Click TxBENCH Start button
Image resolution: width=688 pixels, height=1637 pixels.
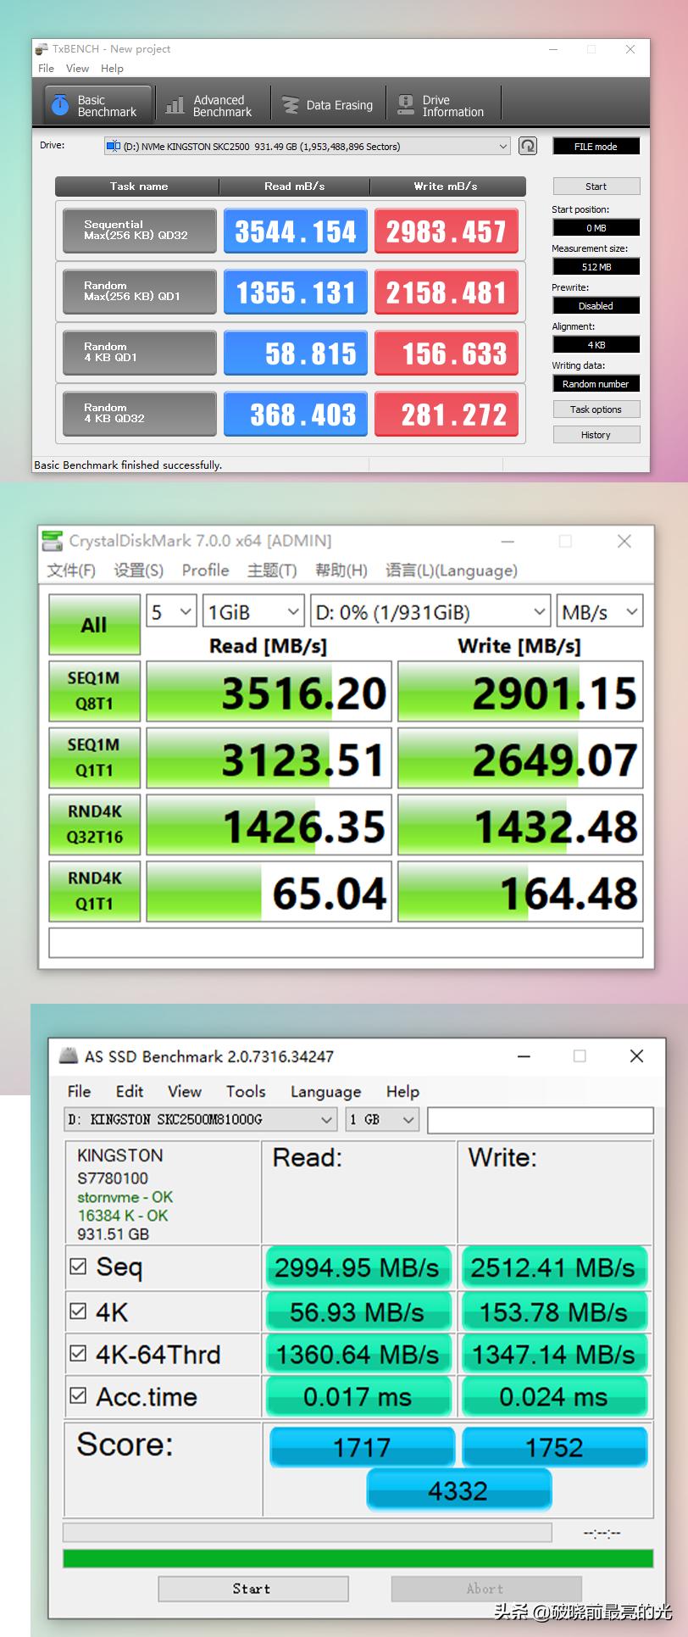point(596,187)
